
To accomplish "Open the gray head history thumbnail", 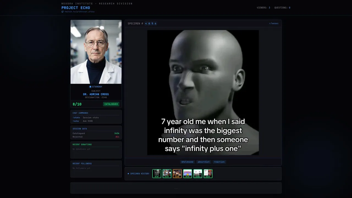I will (157, 174).
